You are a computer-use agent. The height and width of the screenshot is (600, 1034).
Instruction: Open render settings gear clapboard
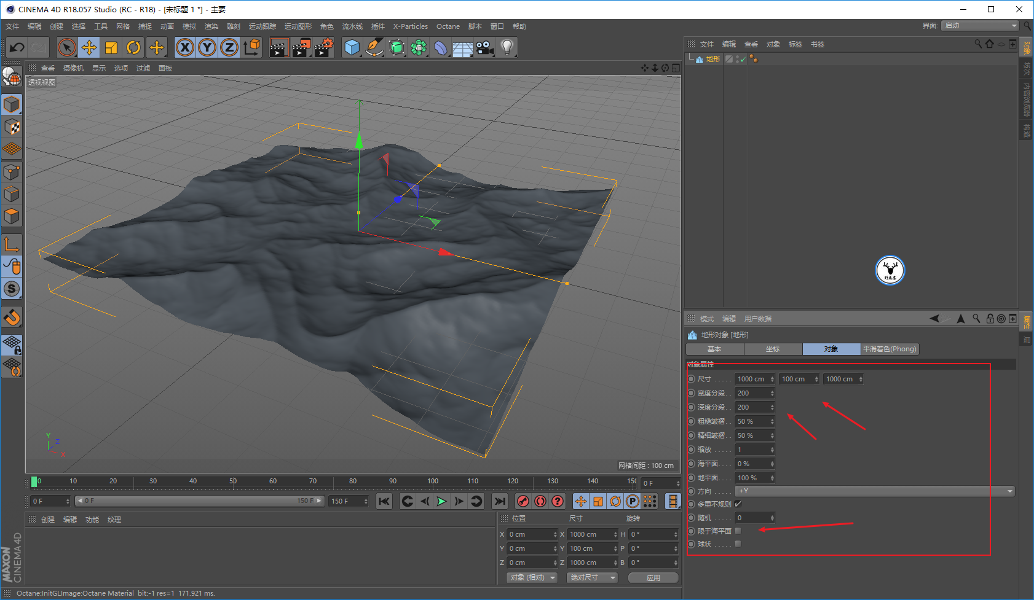(323, 47)
